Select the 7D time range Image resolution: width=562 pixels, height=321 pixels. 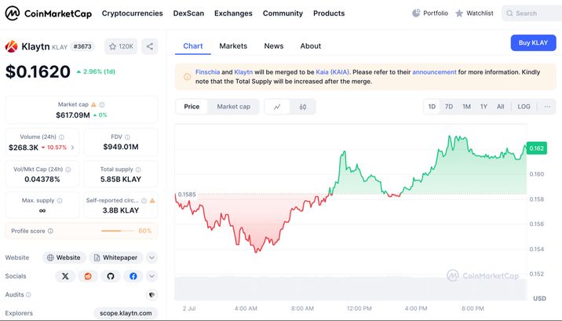click(x=449, y=107)
